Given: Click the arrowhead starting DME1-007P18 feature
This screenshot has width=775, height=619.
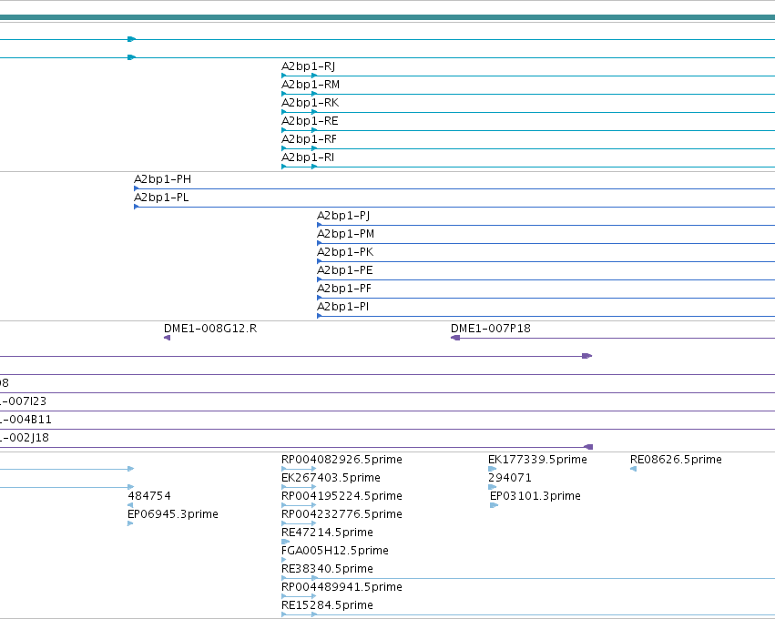Looking at the screenshot, I should tap(455, 338).
